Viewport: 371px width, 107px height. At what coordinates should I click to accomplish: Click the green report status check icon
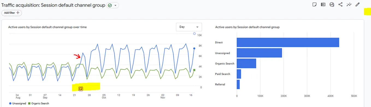coord(110,5)
